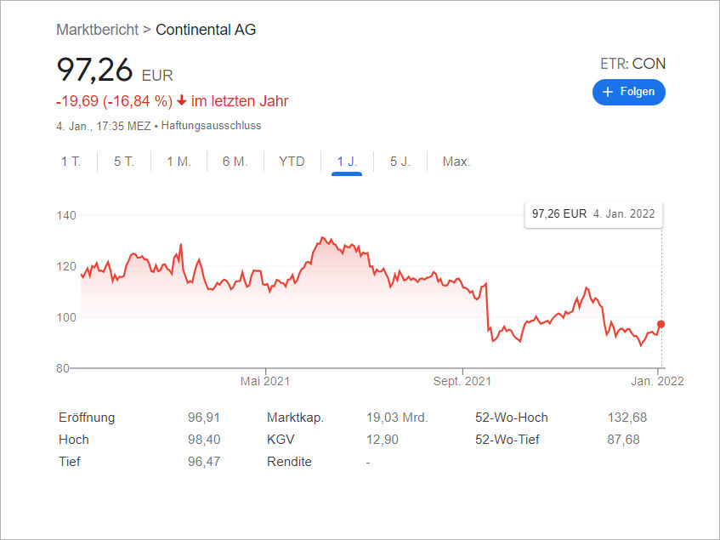Click the chart tooltip showing 97,26 EUR

pyautogui.click(x=593, y=213)
